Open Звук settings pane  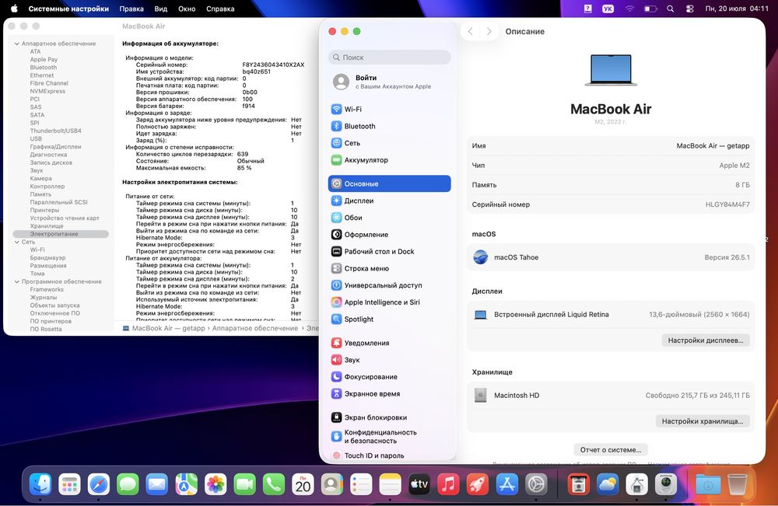pos(390,359)
